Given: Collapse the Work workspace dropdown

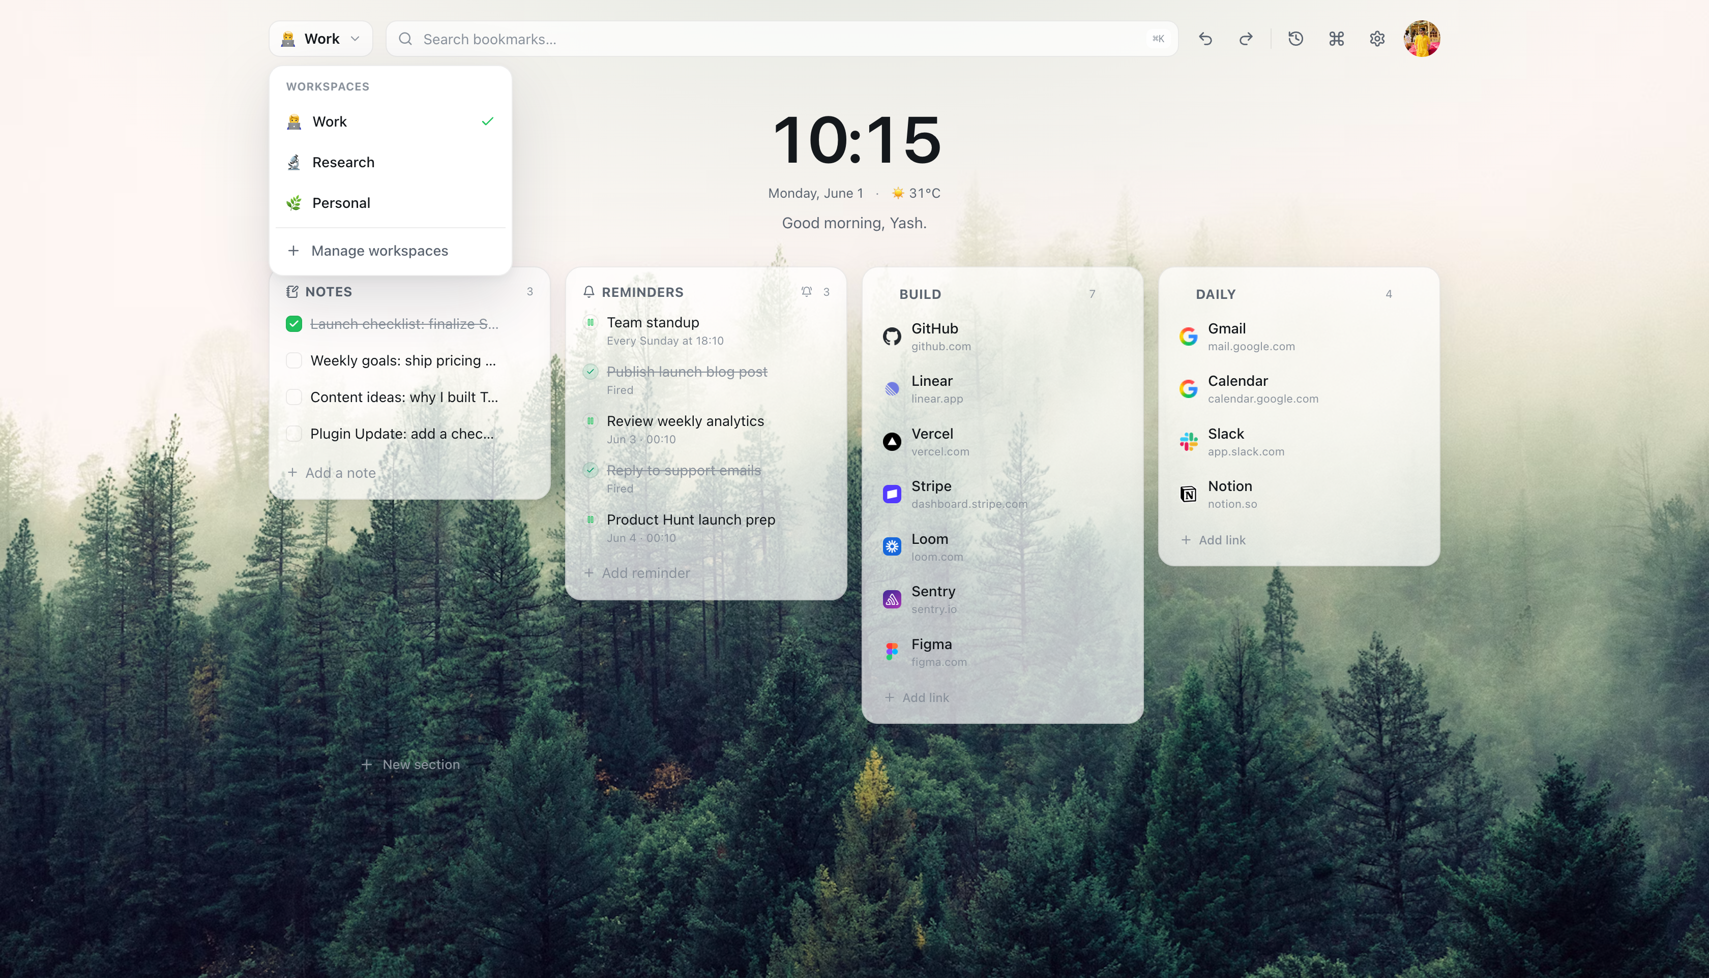Looking at the screenshot, I should (x=320, y=39).
